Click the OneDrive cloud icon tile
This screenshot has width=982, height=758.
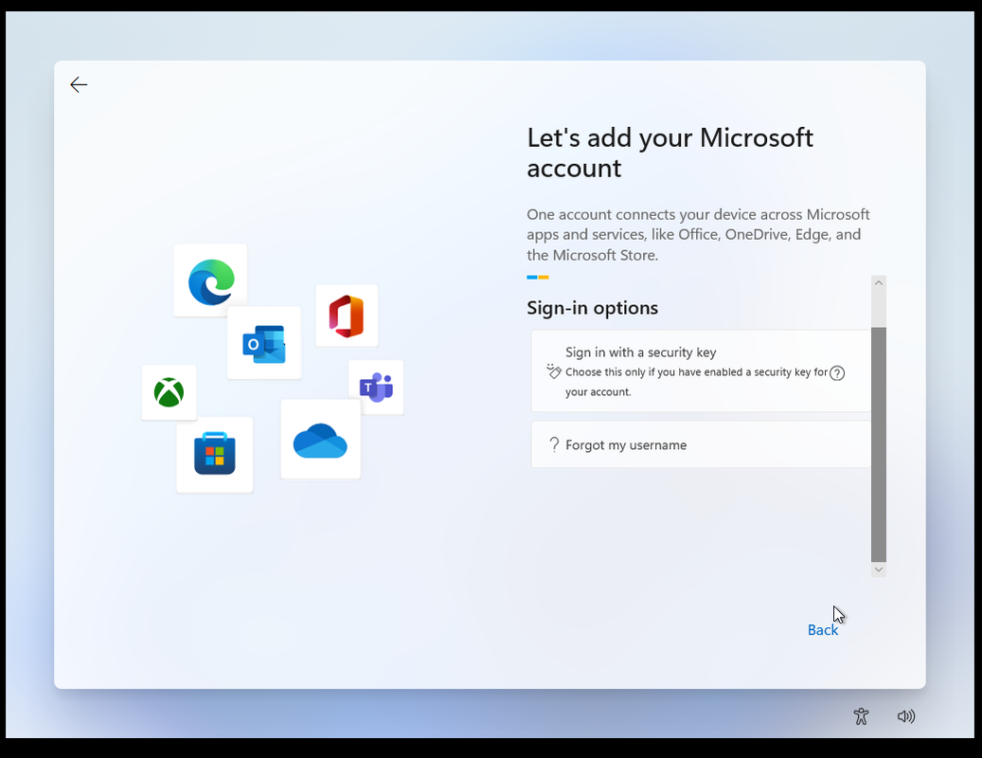coord(321,440)
